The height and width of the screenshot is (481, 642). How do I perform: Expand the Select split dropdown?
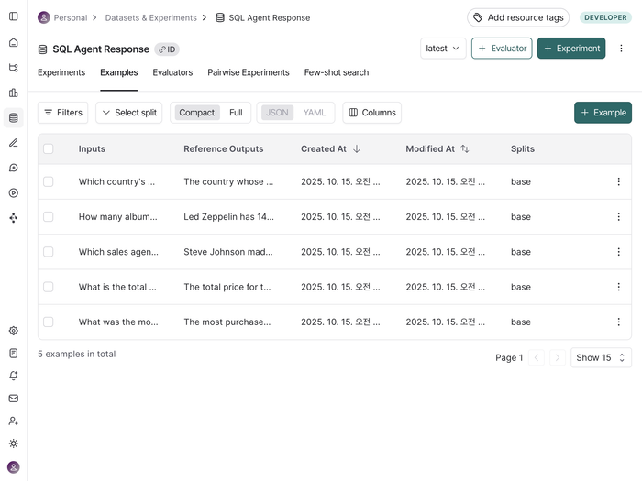click(x=128, y=113)
